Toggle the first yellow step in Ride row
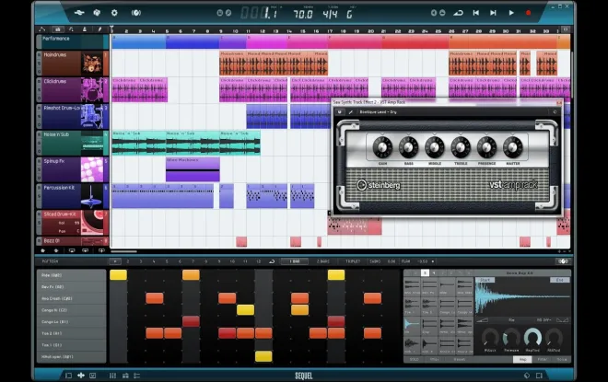This screenshot has width=608, height=382. (x=118, y=275)
